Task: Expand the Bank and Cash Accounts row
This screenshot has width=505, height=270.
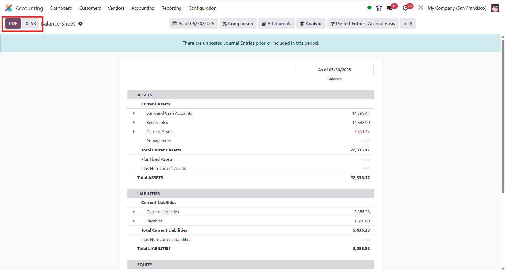Action: [134, 113]
